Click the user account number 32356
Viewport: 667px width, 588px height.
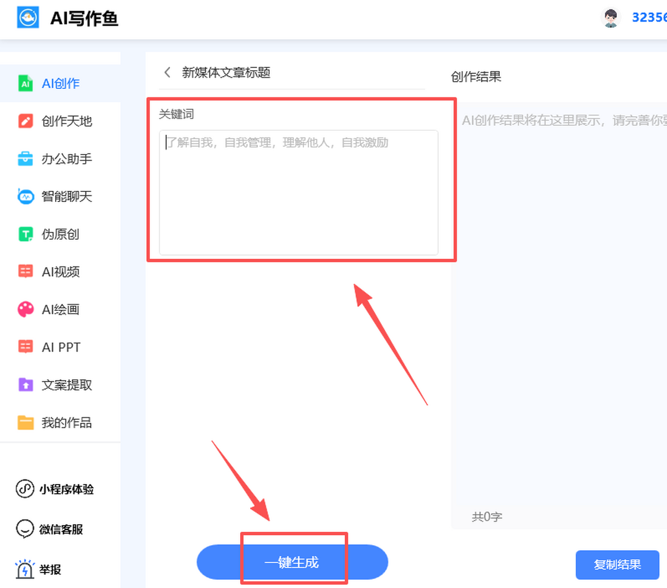(649, 18)
